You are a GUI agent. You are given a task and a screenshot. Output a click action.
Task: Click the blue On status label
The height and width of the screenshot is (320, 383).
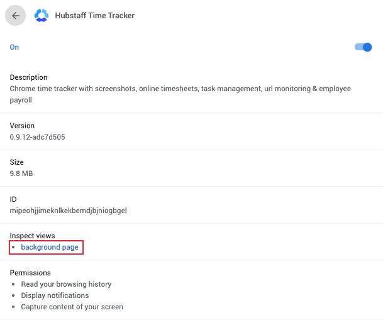tap(14, 47)
